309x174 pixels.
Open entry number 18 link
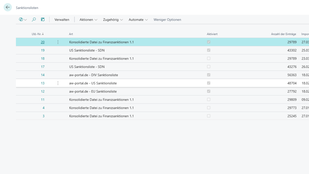tap(42, 59)
